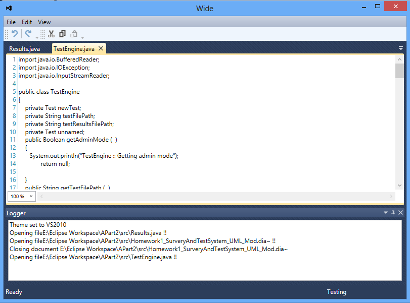Click the System.out.println line
This screenshot has width=410, height=303.
(x=104, y=156)
